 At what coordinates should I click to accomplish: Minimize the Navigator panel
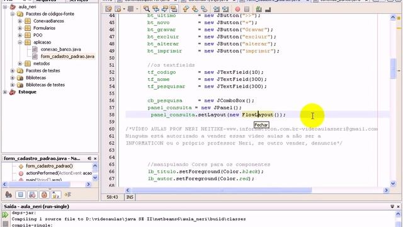89,158
